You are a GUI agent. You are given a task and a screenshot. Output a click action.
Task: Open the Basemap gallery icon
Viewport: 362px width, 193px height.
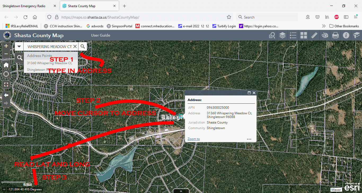304,35
